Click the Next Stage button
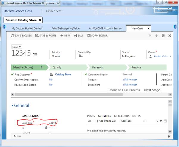Viewport: 179px width, 147px height. pyautogui.click(x=152, y=90)
